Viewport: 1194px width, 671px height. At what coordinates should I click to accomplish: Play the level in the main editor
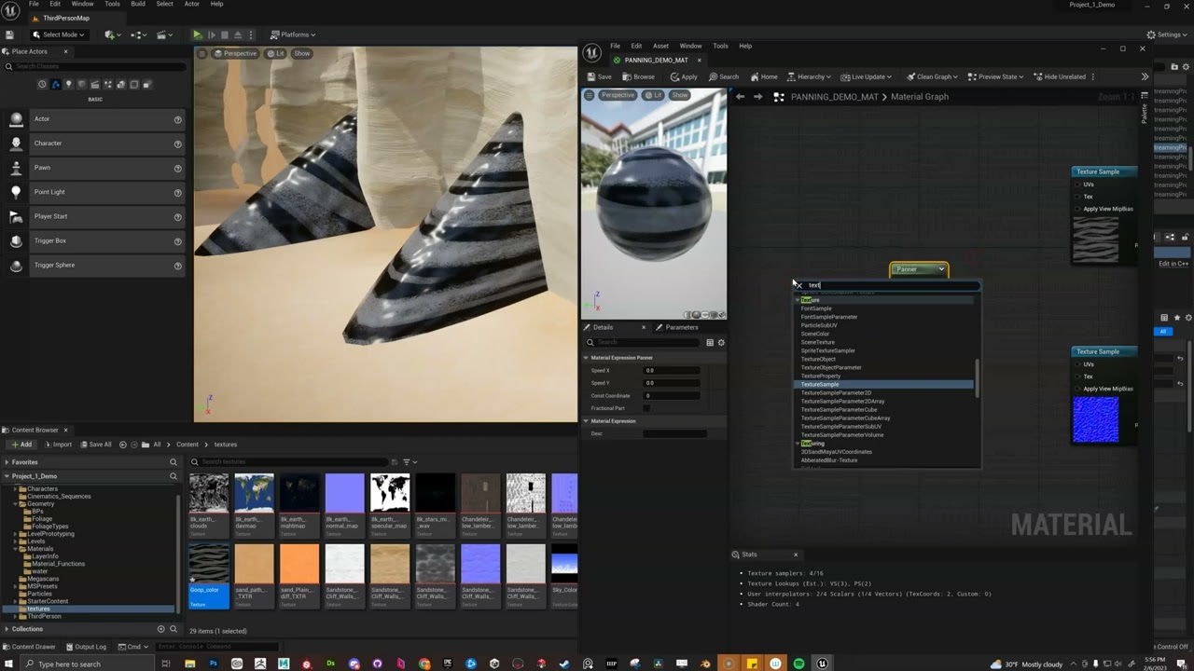197,34
